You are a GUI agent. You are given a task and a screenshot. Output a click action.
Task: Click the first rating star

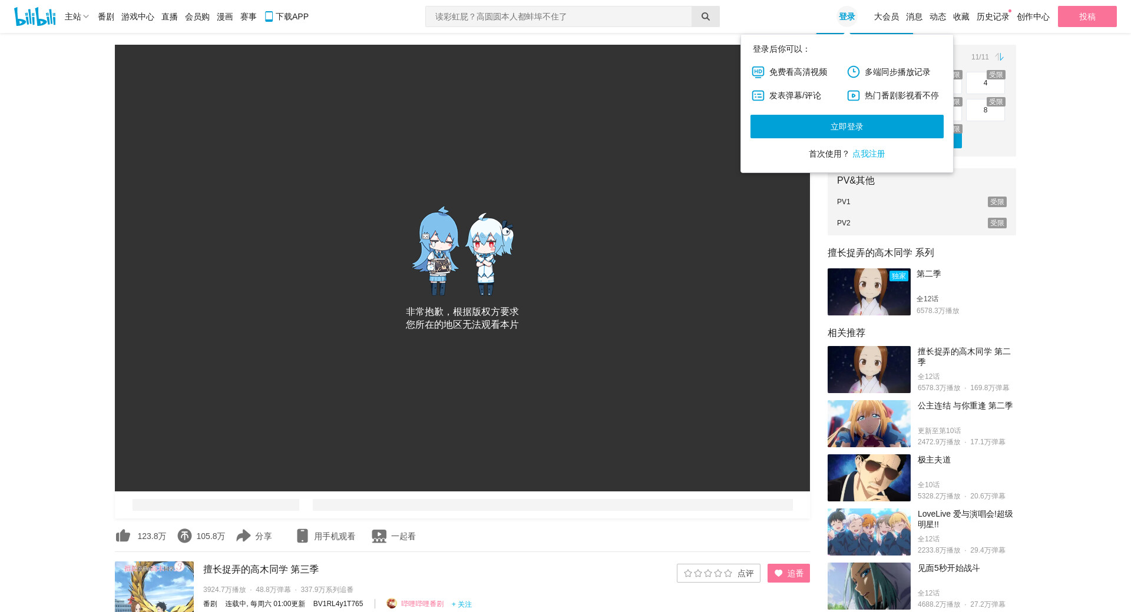tap(688, 573)
